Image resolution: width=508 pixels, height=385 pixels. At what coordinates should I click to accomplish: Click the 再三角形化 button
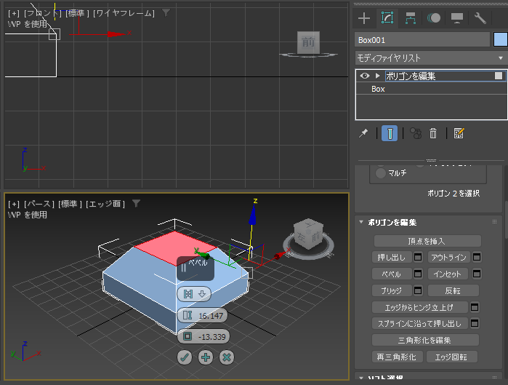[398, 357]
